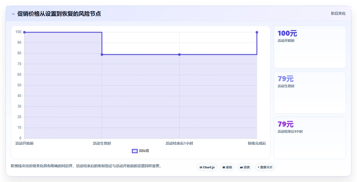Screen dimensions: 357x182
Task: Click the 活动生效时 caption in the card
Action: click(286, 86)
